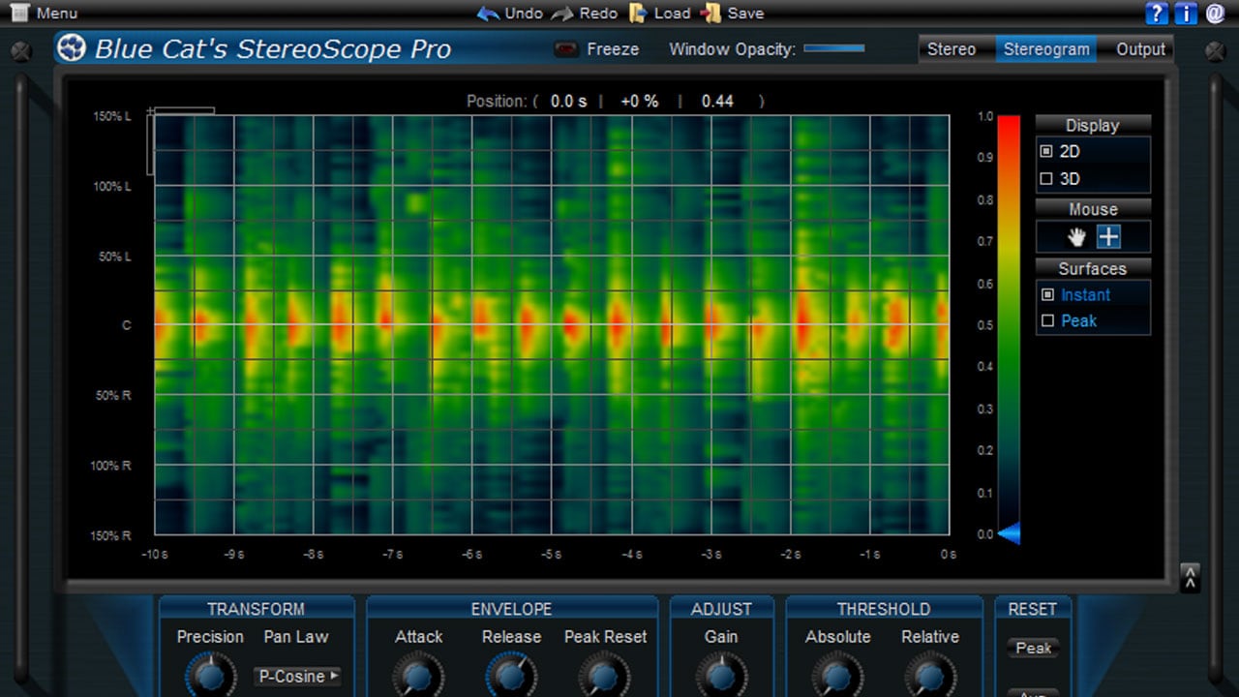This screenshot has height=697, width=1239.
Task: Open the info "i" icon
Action: pos(1185,14)
